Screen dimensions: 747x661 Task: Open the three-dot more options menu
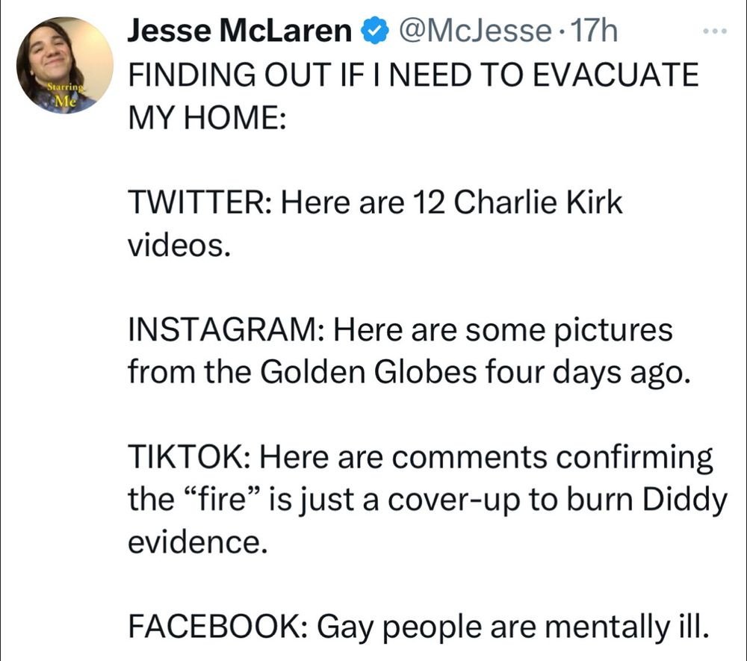tap(715, 31)
